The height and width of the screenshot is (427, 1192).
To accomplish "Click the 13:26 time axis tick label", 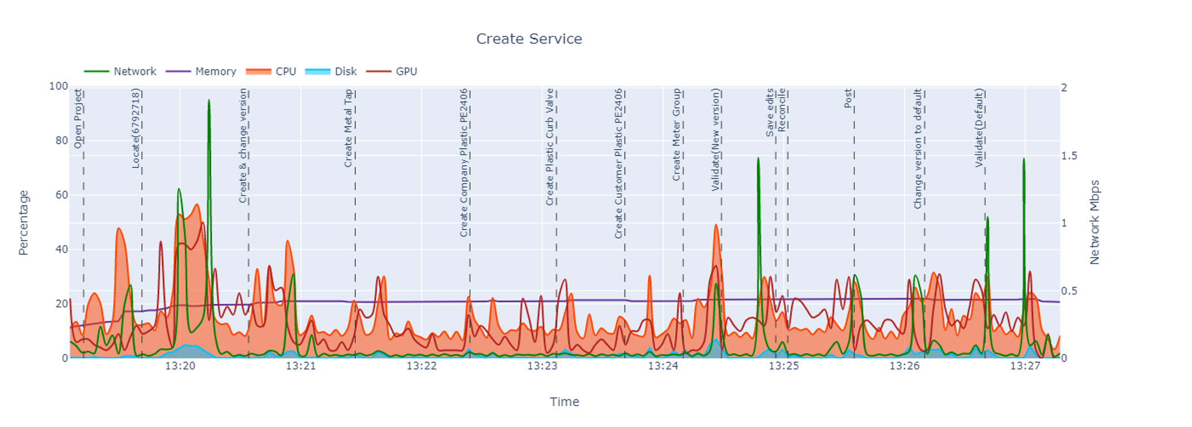I will tap(904, 366).
